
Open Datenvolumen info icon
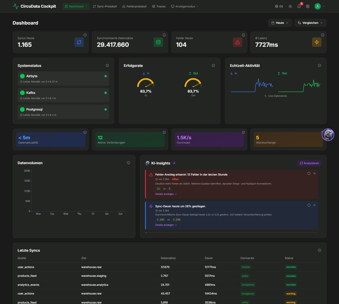click(128, 163)
